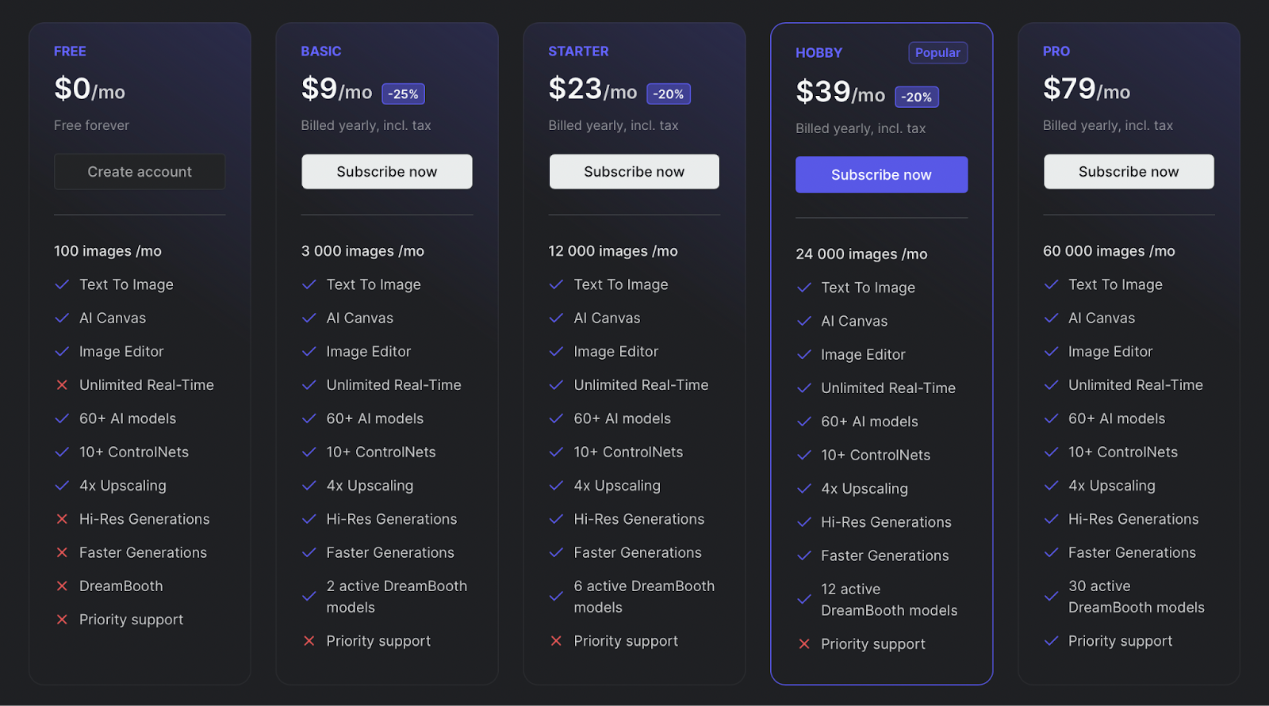
Task: Click checkmark beside 10+ ControlNets in Basic
Action: [309, 452]
